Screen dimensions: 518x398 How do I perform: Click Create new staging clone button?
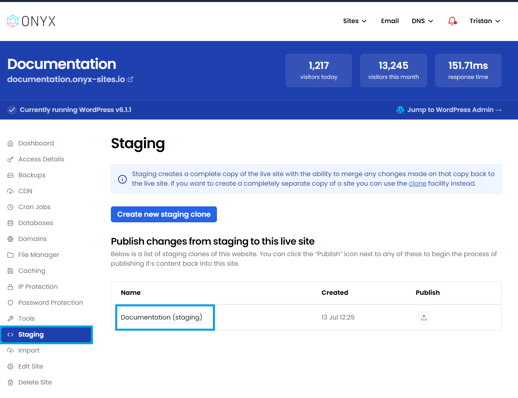point(164,214)
